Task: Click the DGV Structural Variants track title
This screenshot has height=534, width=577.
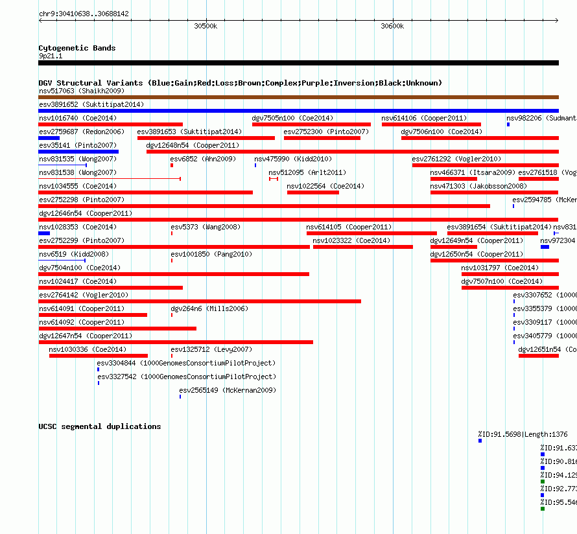Action: click(241, 83)
